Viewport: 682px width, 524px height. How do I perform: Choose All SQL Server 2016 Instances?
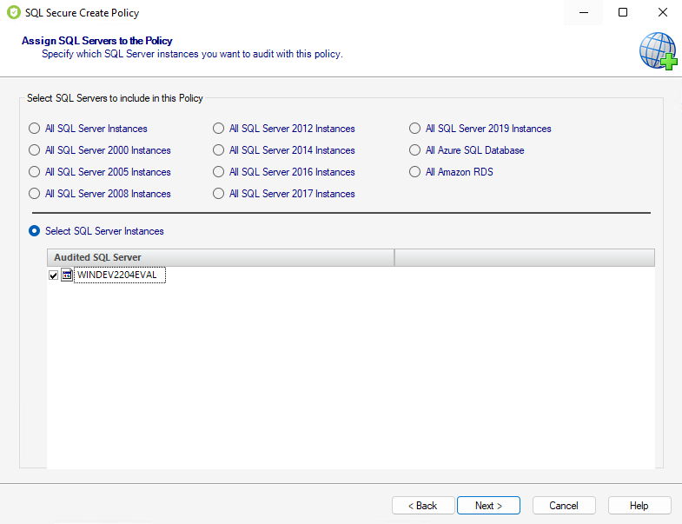219,172
